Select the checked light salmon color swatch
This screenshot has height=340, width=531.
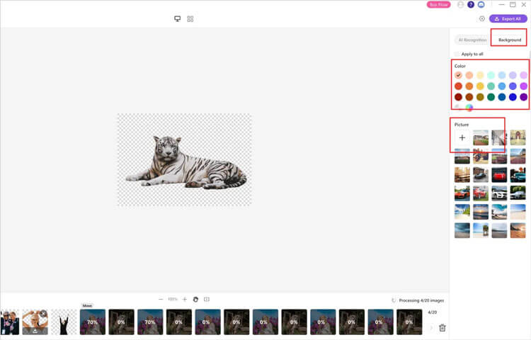pyautogui.click(x=458, y=75)
